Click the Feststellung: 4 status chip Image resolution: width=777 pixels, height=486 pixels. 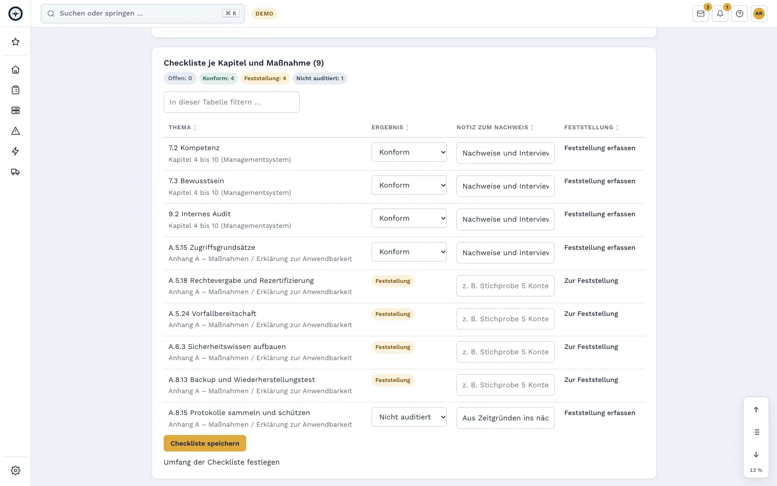click(x=265, y=78)
